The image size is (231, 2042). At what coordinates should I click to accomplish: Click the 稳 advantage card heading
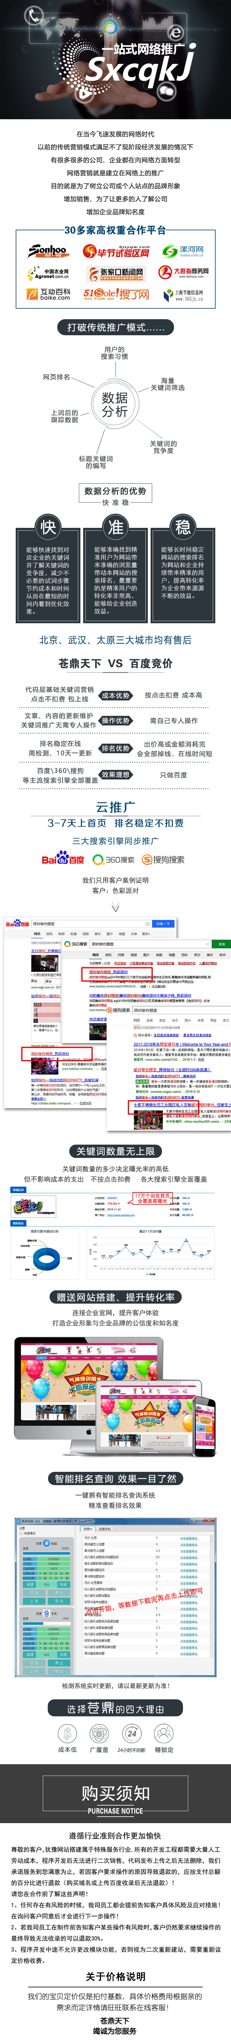coord(183,526)
